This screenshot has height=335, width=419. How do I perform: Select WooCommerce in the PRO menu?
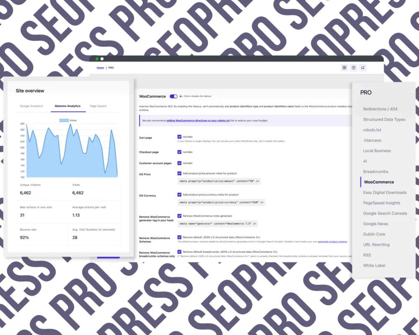(x=379, y=182)
